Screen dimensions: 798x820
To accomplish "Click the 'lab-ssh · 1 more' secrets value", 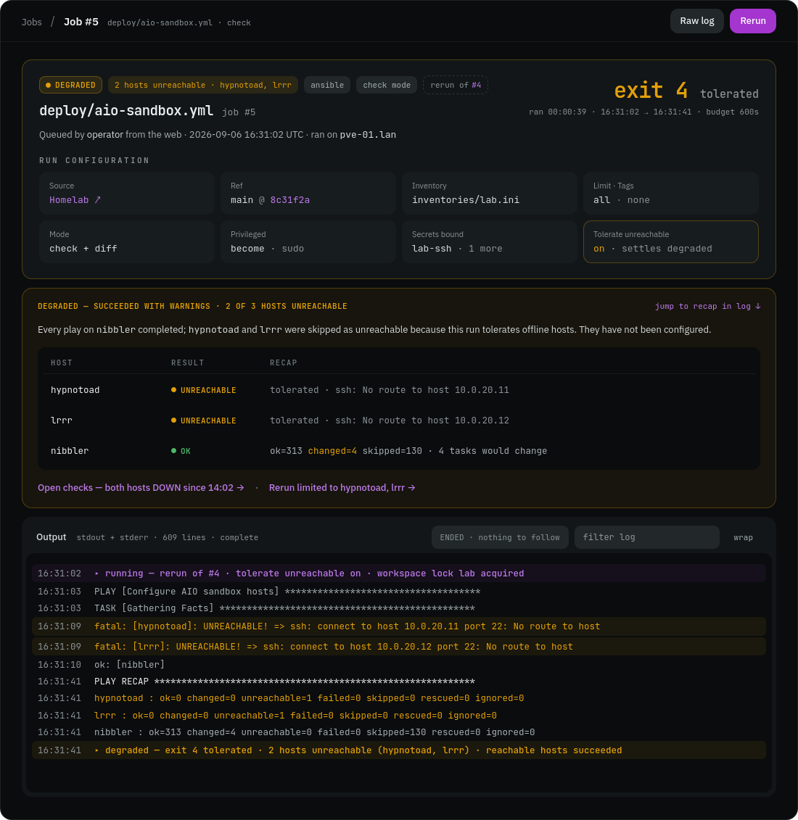I will pyautogui.click(x=457, y=249).
